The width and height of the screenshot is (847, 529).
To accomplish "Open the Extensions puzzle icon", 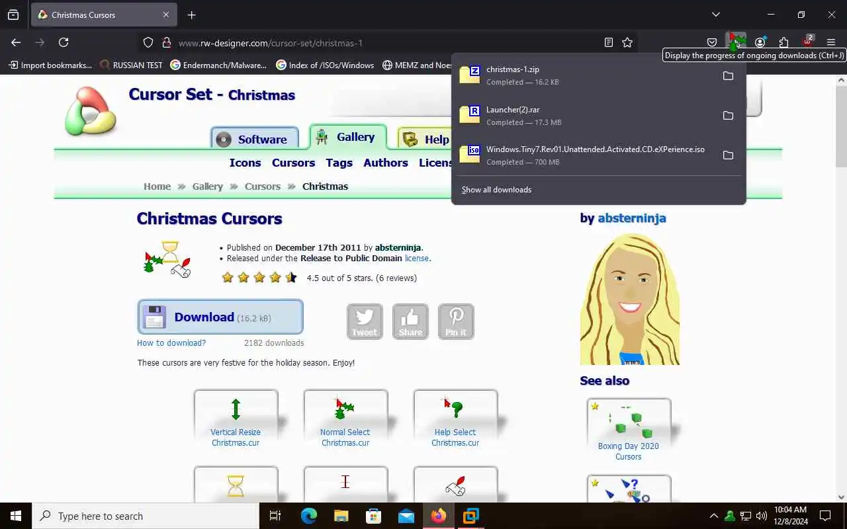I will click(x=783, y=42).
